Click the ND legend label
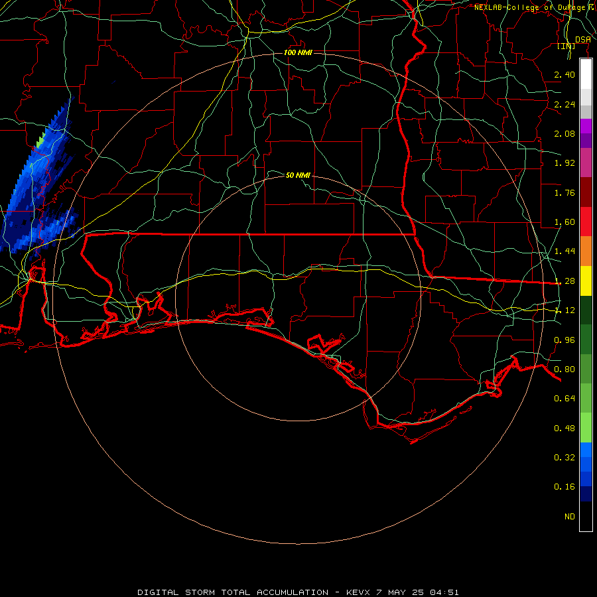This screenshot has height=597, width=597. click(x=570, y=517)
